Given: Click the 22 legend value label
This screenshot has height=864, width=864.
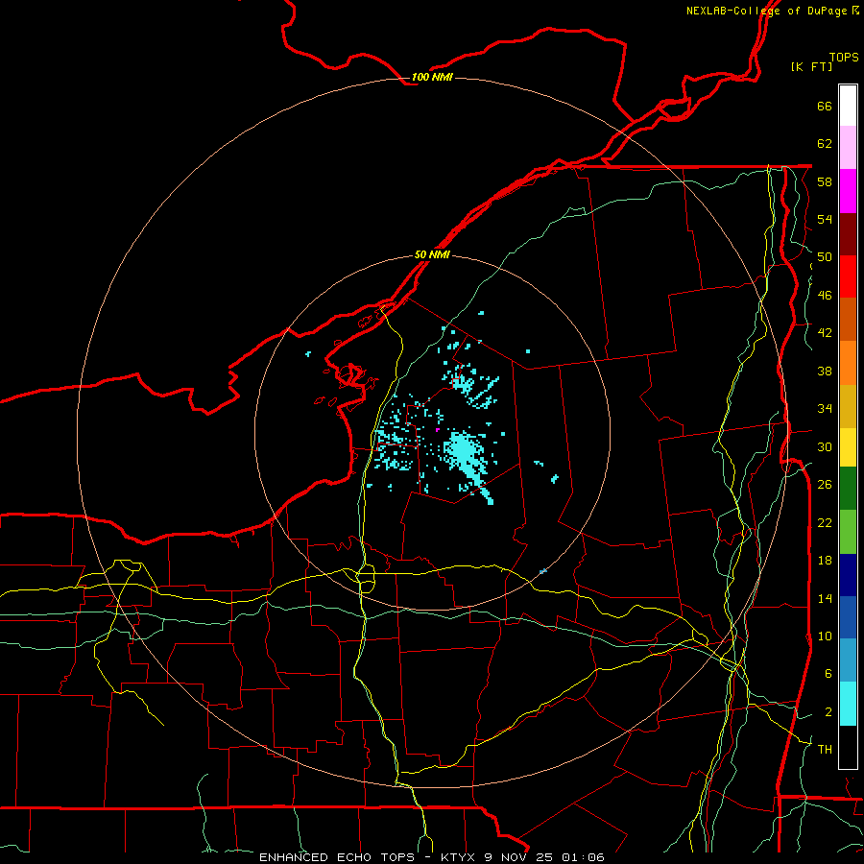Looking at the screenshot, I should coord(825,522).
